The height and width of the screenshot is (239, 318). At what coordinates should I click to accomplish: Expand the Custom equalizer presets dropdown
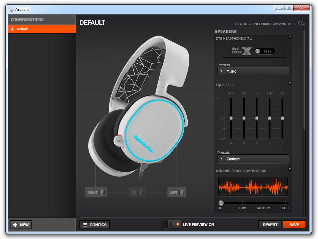point(253,159)
